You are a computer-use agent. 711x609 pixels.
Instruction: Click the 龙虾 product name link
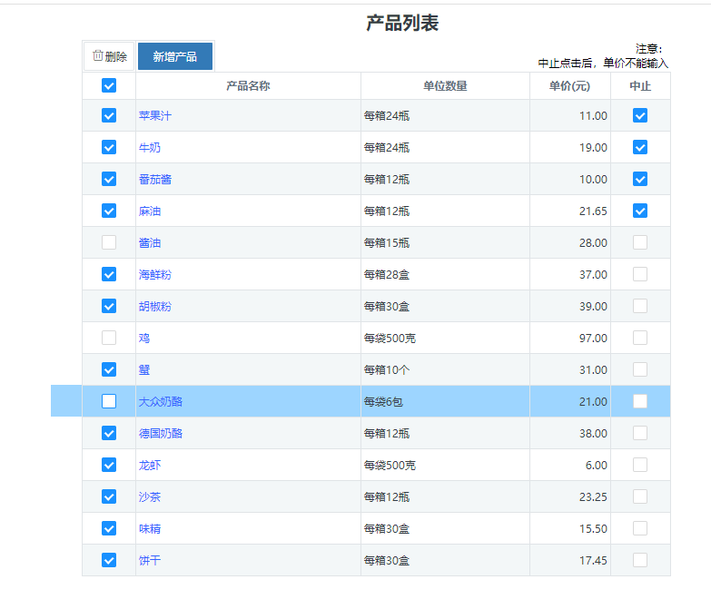150,466
